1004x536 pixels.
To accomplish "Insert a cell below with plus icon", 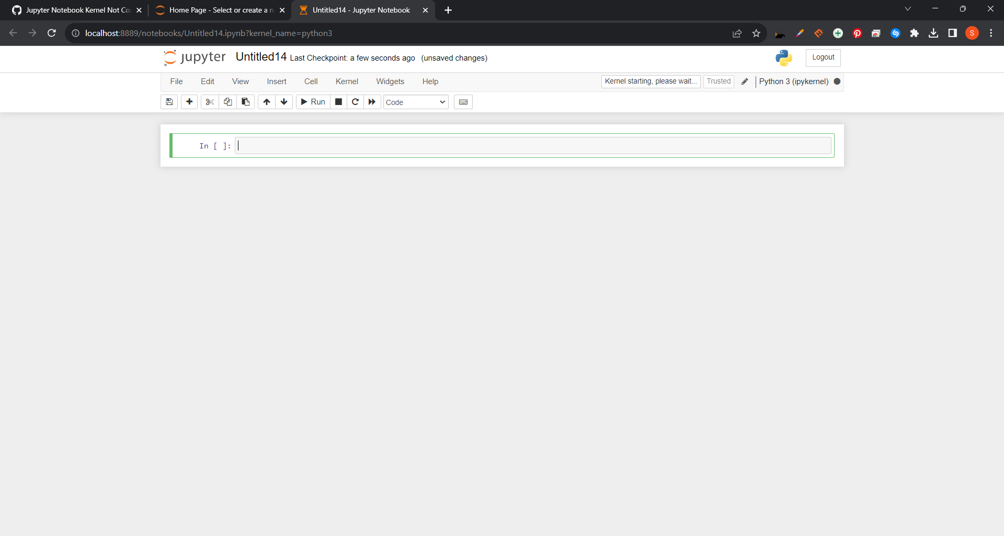I will [x=189, y=102].
